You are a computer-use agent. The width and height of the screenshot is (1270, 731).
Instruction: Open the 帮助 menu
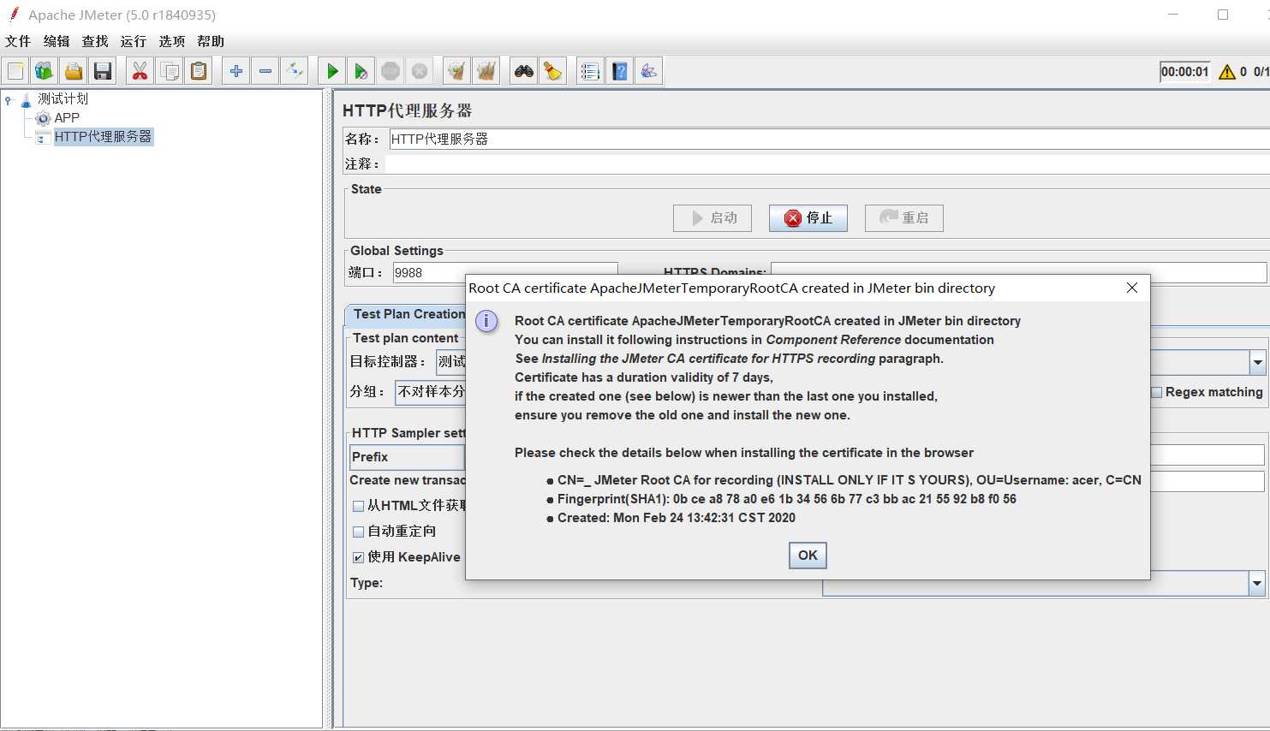coord(211,41)
